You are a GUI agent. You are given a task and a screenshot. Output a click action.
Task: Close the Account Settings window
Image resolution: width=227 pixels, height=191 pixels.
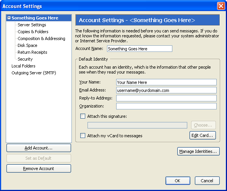[x=221, y=6]
